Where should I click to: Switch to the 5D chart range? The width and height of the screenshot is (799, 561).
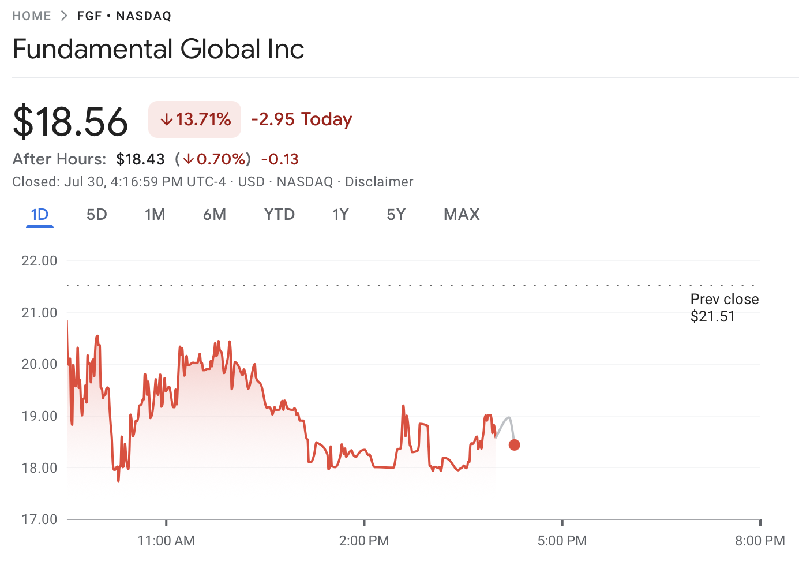(x=97, y=215)
